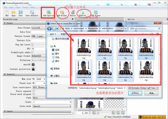
Task: Enable the Premultiply alpha checkbox
Action: (32, 52)
